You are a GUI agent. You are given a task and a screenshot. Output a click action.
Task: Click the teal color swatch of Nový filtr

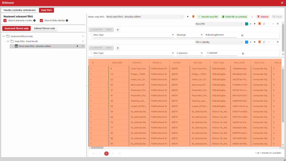pos(247,24)
